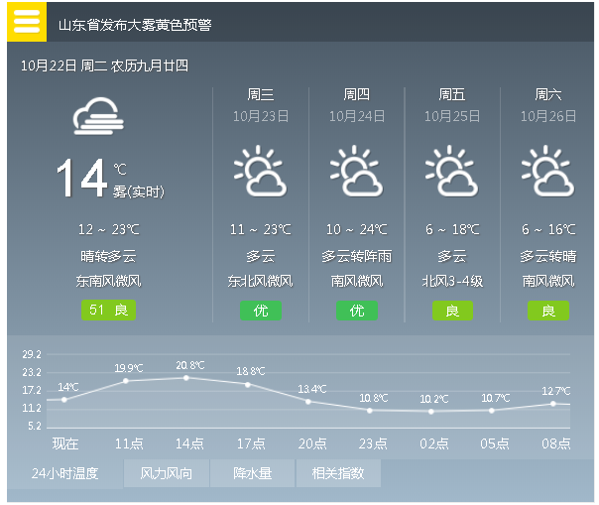
Task: Switch to the 风力风向 tab
Action: (167, 473)
